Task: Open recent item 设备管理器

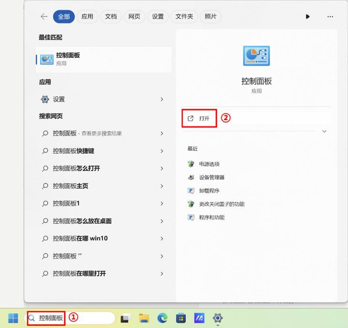Action: [212, 177]
